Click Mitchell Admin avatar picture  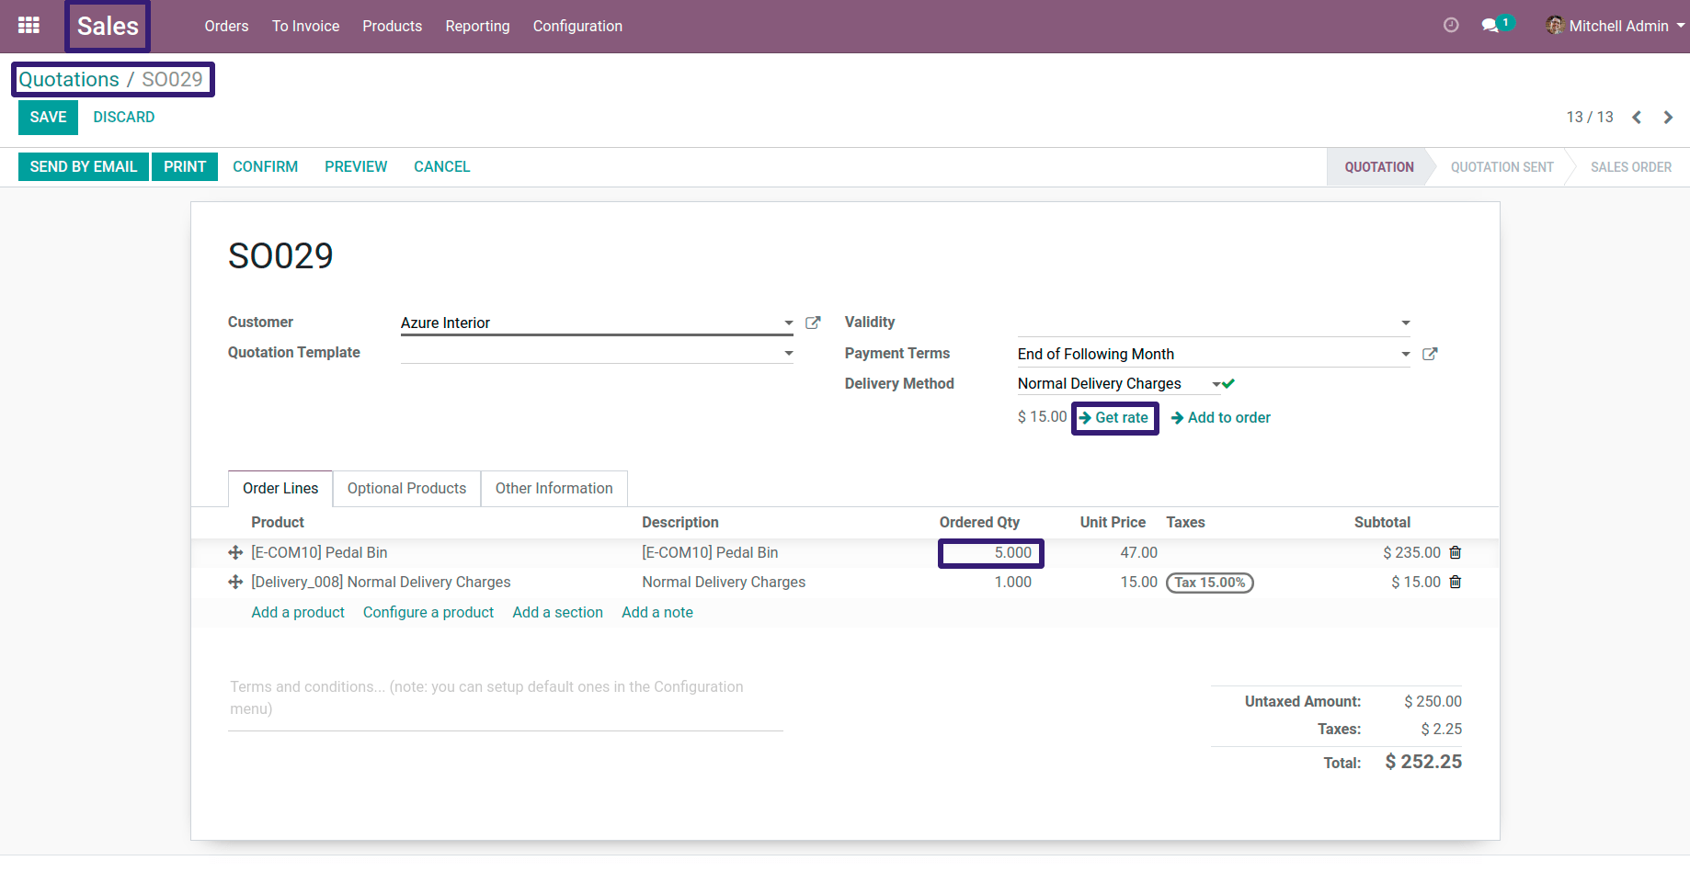click(x=1555, y=26)
